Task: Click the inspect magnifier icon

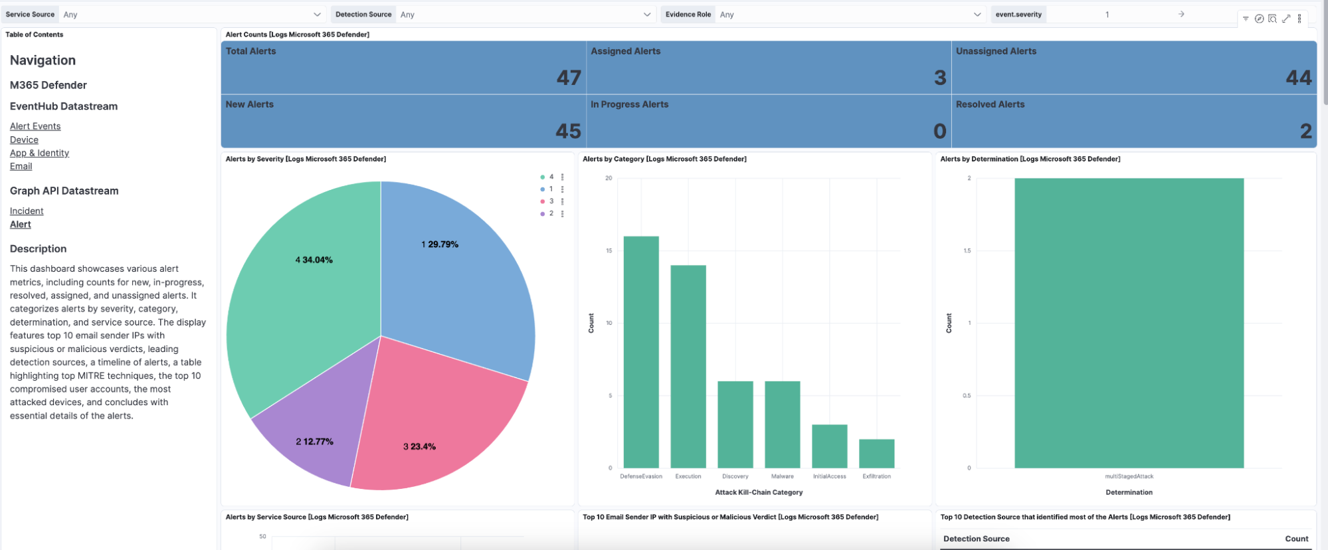Action: click(1272, 19)
